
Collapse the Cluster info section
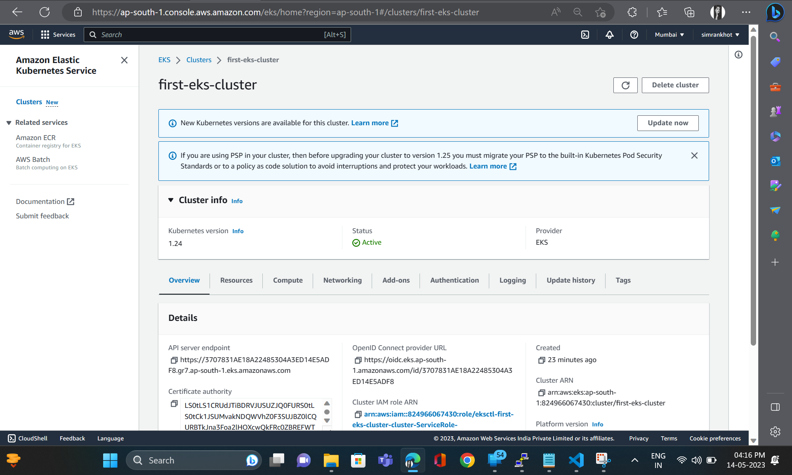(x=171, y=200)
